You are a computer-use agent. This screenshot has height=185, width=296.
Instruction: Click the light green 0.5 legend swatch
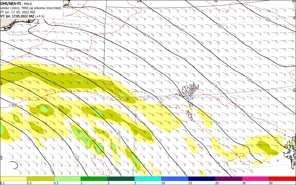tap(67, 179)
